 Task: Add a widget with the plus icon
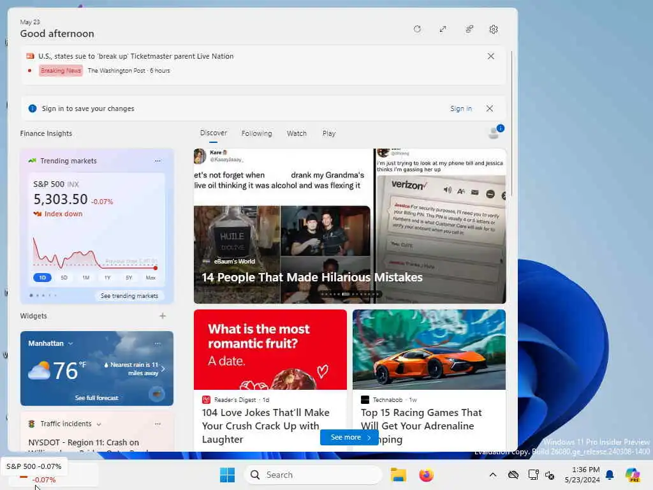click(x=163, y=316)
